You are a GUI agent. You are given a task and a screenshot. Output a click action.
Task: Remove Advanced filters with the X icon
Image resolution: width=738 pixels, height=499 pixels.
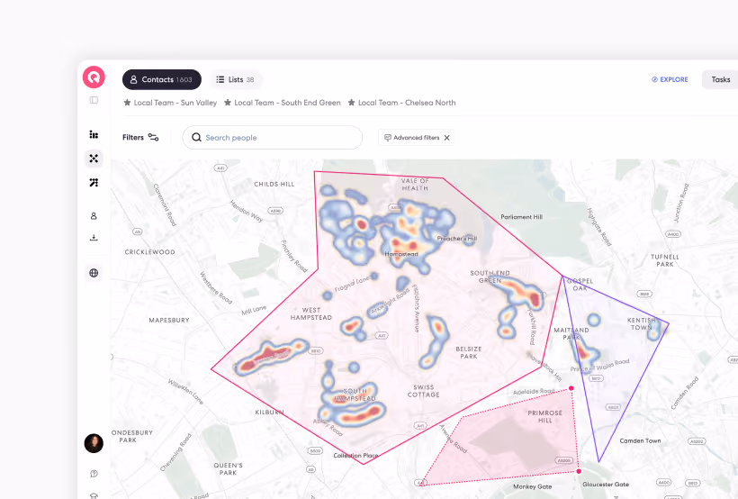click(x=447, y=138)
